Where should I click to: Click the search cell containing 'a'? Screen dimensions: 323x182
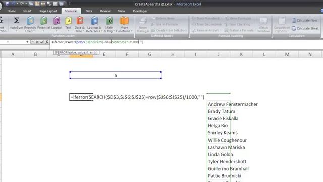pos(116,75)
